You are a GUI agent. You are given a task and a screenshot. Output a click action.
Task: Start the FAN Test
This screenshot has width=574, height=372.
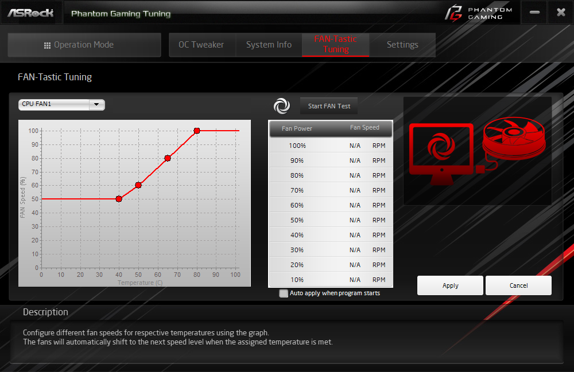329,106
